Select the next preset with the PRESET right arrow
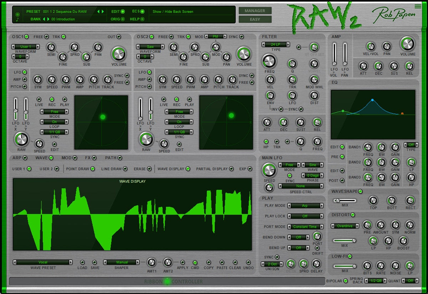This screenshot has height=294, width=428. point(103,11)
